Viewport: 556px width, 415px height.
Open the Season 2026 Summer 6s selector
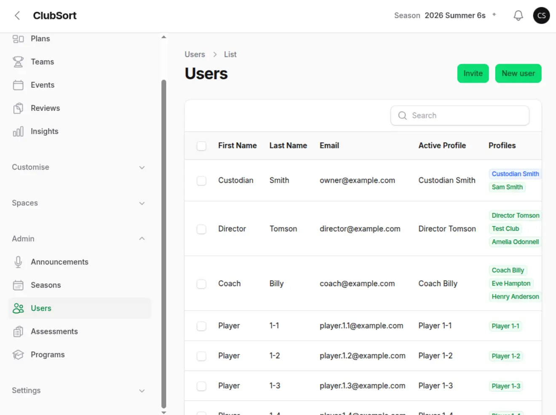click(x=445, y=16)
